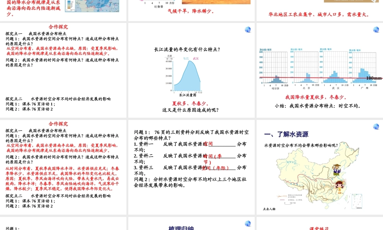The image size is (383, 230).
Task: Click the heading 一、了解水资源
Action: tap(286, 134)
